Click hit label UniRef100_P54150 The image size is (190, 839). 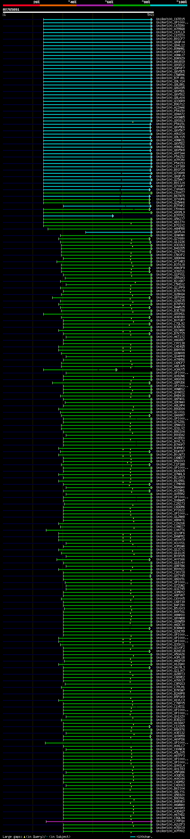tap(170, 111)
